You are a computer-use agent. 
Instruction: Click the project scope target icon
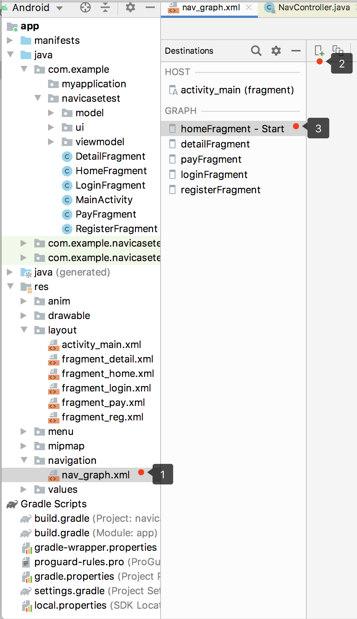85,7
